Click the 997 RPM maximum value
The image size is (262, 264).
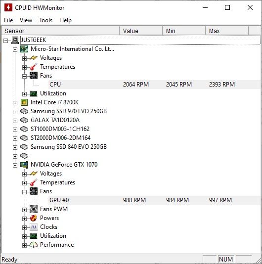pos(220,200)
